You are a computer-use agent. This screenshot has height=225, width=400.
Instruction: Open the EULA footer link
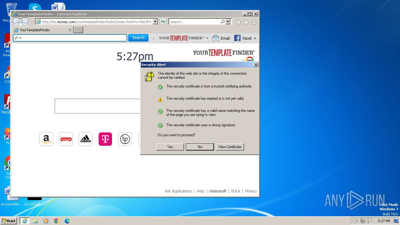[x=236, y=191]
